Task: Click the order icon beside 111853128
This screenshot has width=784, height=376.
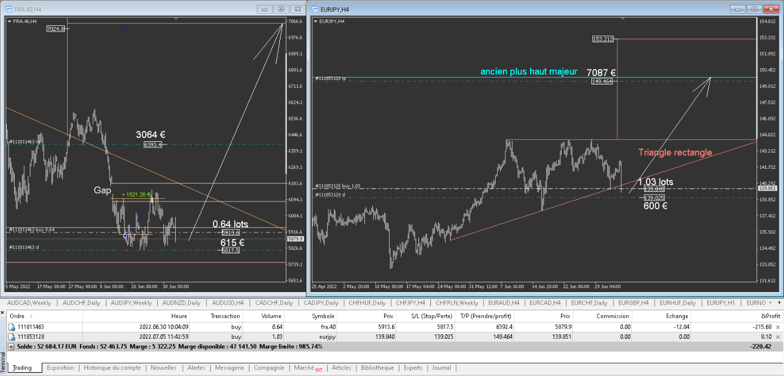Action: coord(11,336)
